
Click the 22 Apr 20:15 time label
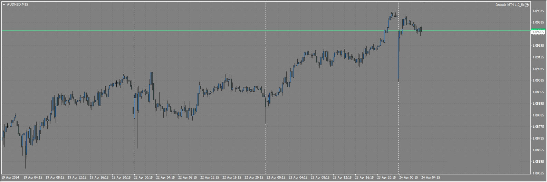pos(254,178)
